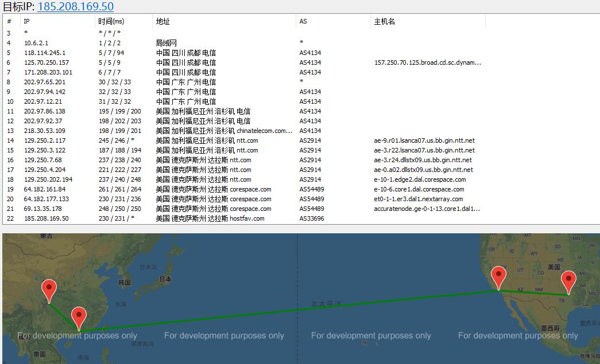Select hop row with IP 129.250.4.204

tap(301, 170)
